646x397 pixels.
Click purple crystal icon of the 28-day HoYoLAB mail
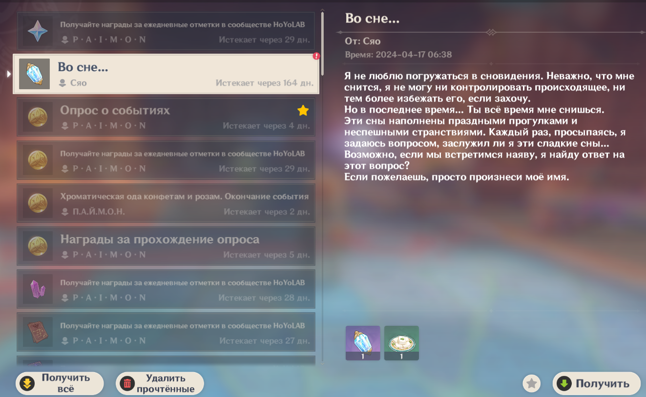point(38,289)
